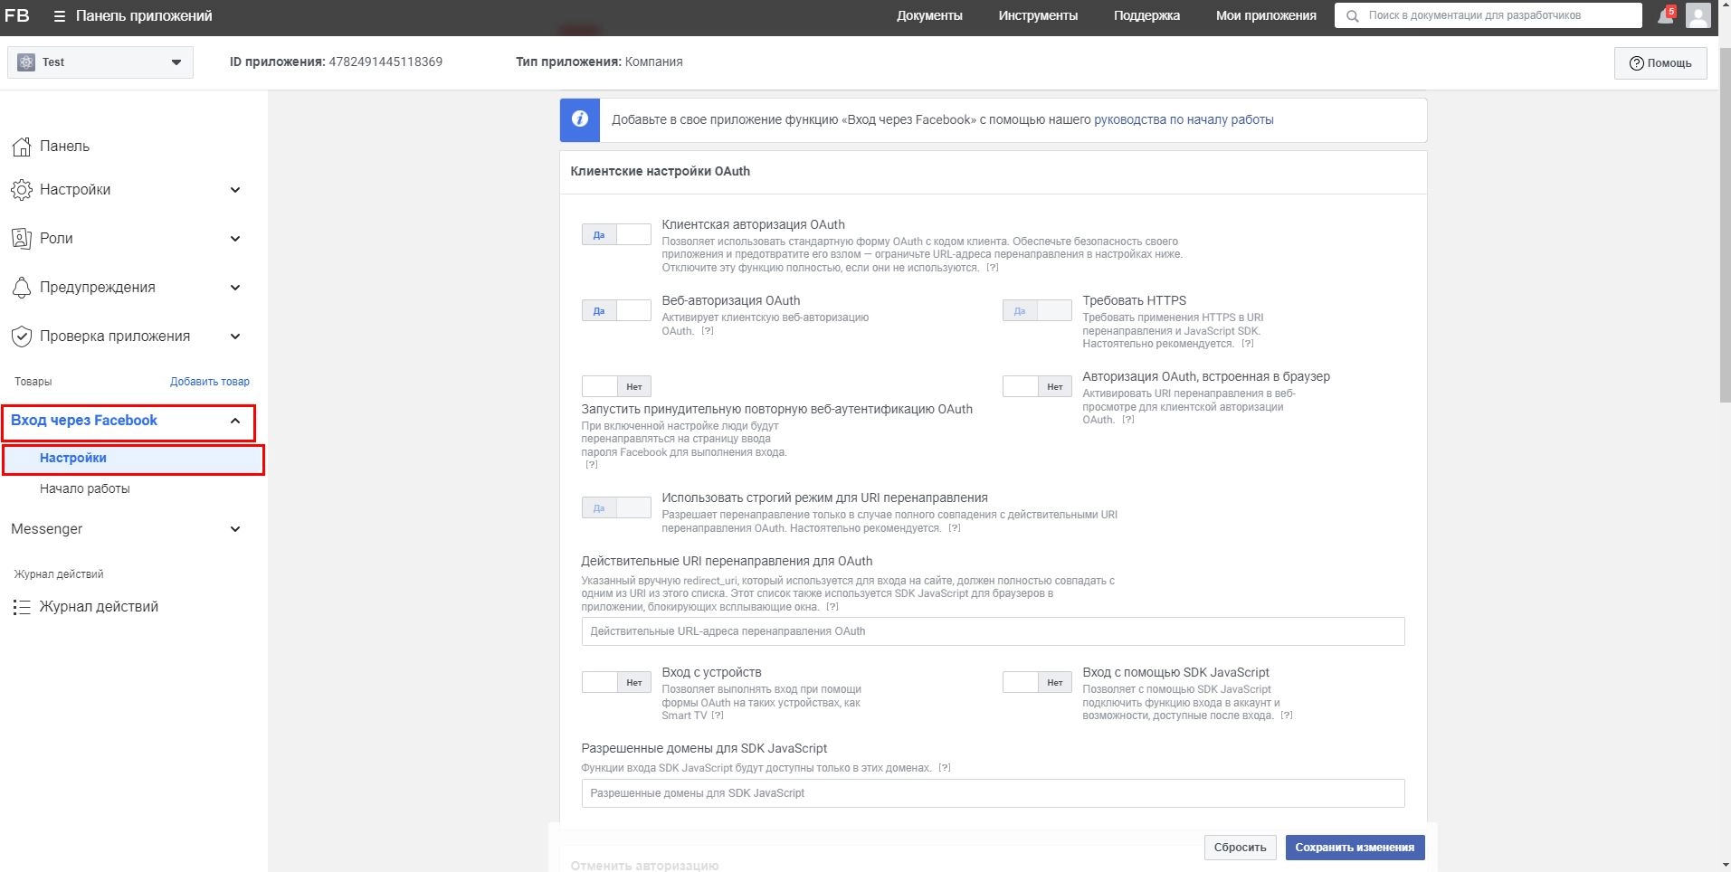The width and height of the screenshot is (1731, 872).
Task: Click the FB logo in the top bar
Action: click(x=17, y=15)
